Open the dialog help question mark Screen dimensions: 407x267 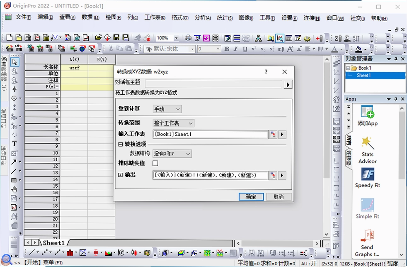[266, 72]
